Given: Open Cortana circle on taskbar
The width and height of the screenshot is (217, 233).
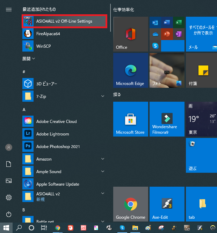Looking at the screenshot, I should point(31,228).
